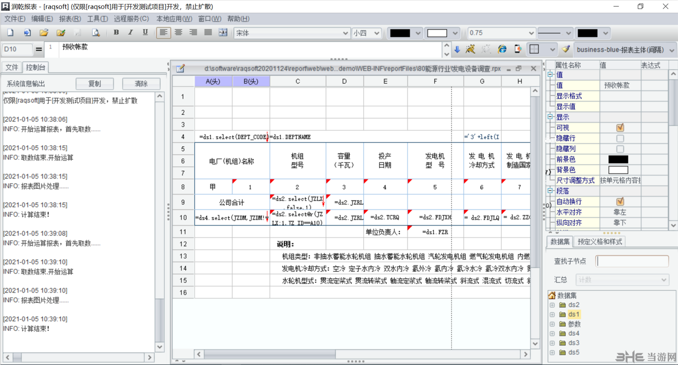
Task: Click the 水平对齐 value 靠左
Action: click(620, 212)
